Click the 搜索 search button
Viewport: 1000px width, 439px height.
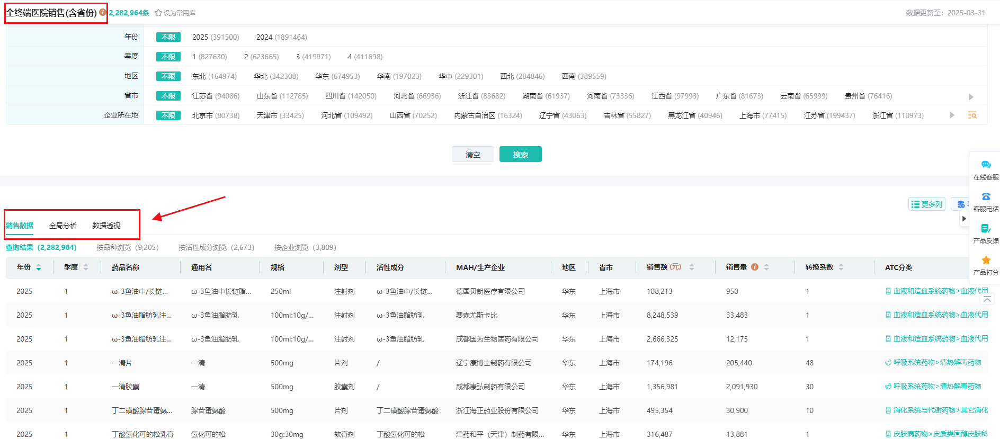(x=520, y=154)
